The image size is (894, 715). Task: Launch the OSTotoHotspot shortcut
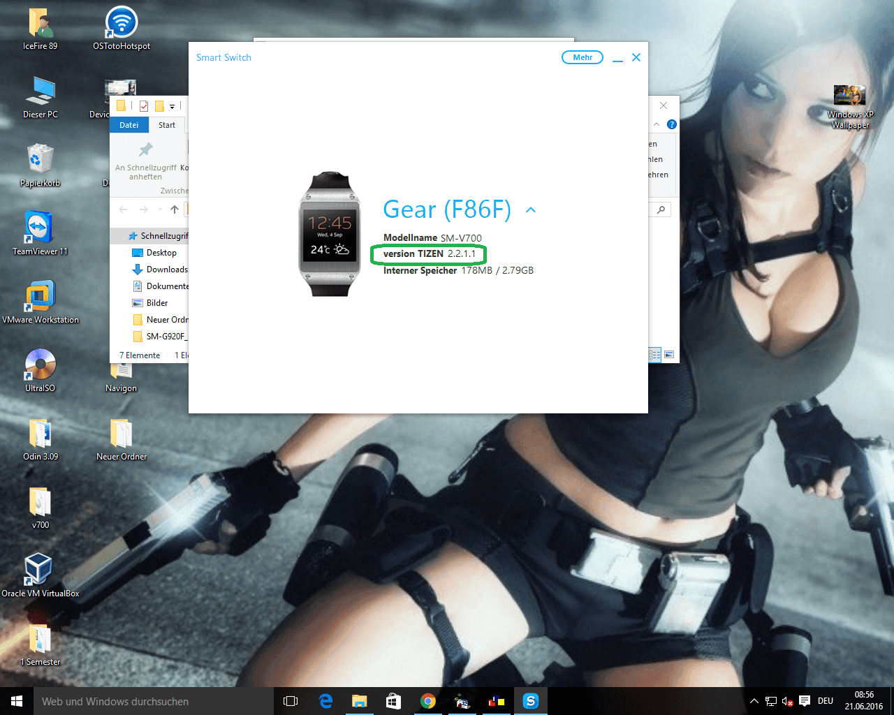click(x=122, y=29)
